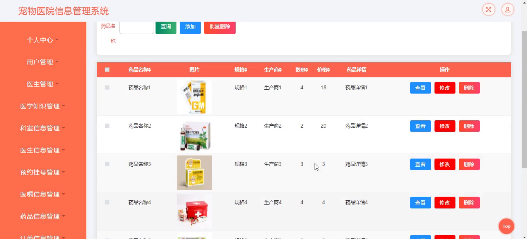Jump back up with the Top button
This screenshot has width=527, height=239.
(506, 226)
